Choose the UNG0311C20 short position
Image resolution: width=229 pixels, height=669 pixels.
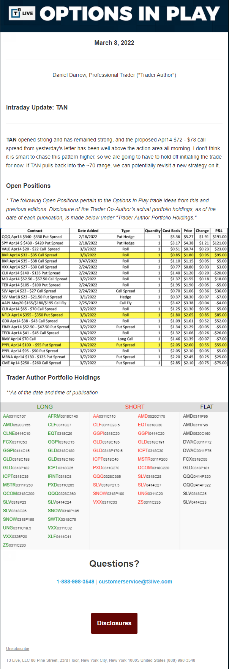pos(150,493)
